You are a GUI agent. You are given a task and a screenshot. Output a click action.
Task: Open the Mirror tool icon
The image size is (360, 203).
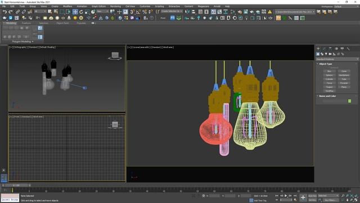[x=187, y=11]
